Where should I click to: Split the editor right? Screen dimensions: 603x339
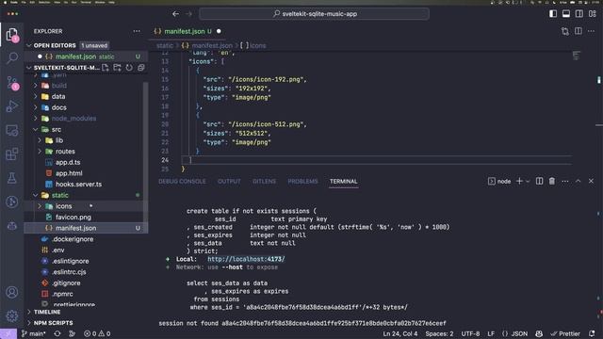point(578,31)
